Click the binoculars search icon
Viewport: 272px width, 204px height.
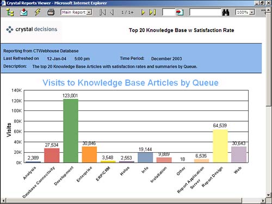[x=226, y=13]
